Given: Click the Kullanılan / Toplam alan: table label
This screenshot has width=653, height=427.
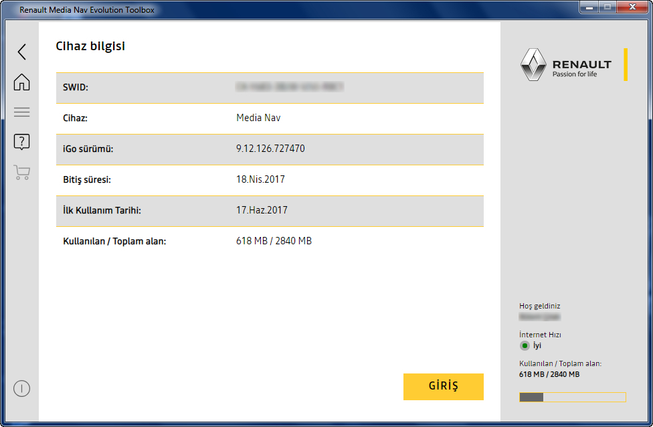Looking at the screenshot, I should 114,241.
